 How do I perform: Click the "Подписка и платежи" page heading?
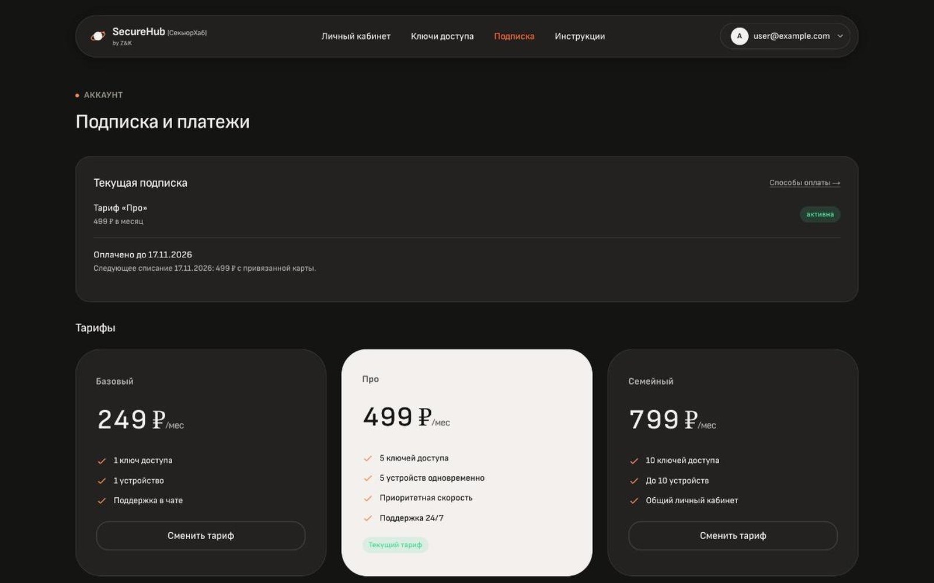[x=162, y=121]
